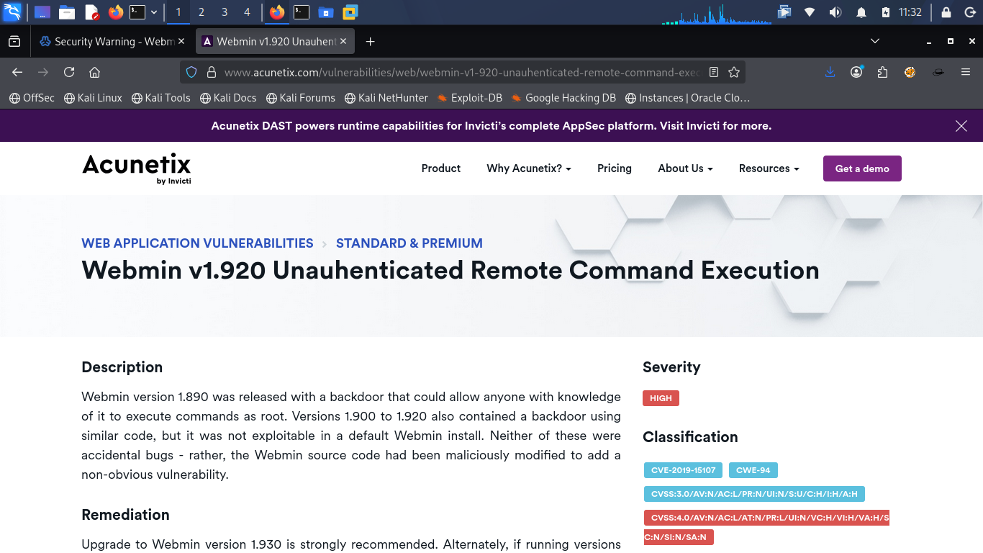Follow the Web Application Vulnerabilities breadcrumb

(197, 243)
